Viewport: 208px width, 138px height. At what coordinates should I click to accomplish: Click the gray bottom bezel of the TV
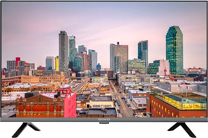[104, 120]
